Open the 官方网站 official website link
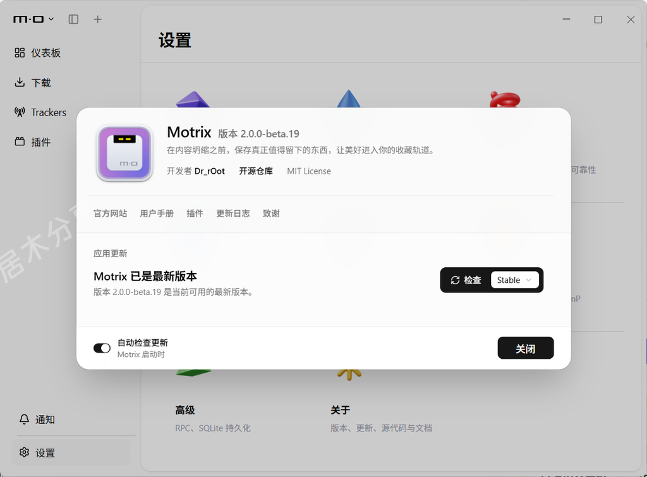The height and width of the screenshot is (477, 647). pos(110,214)
